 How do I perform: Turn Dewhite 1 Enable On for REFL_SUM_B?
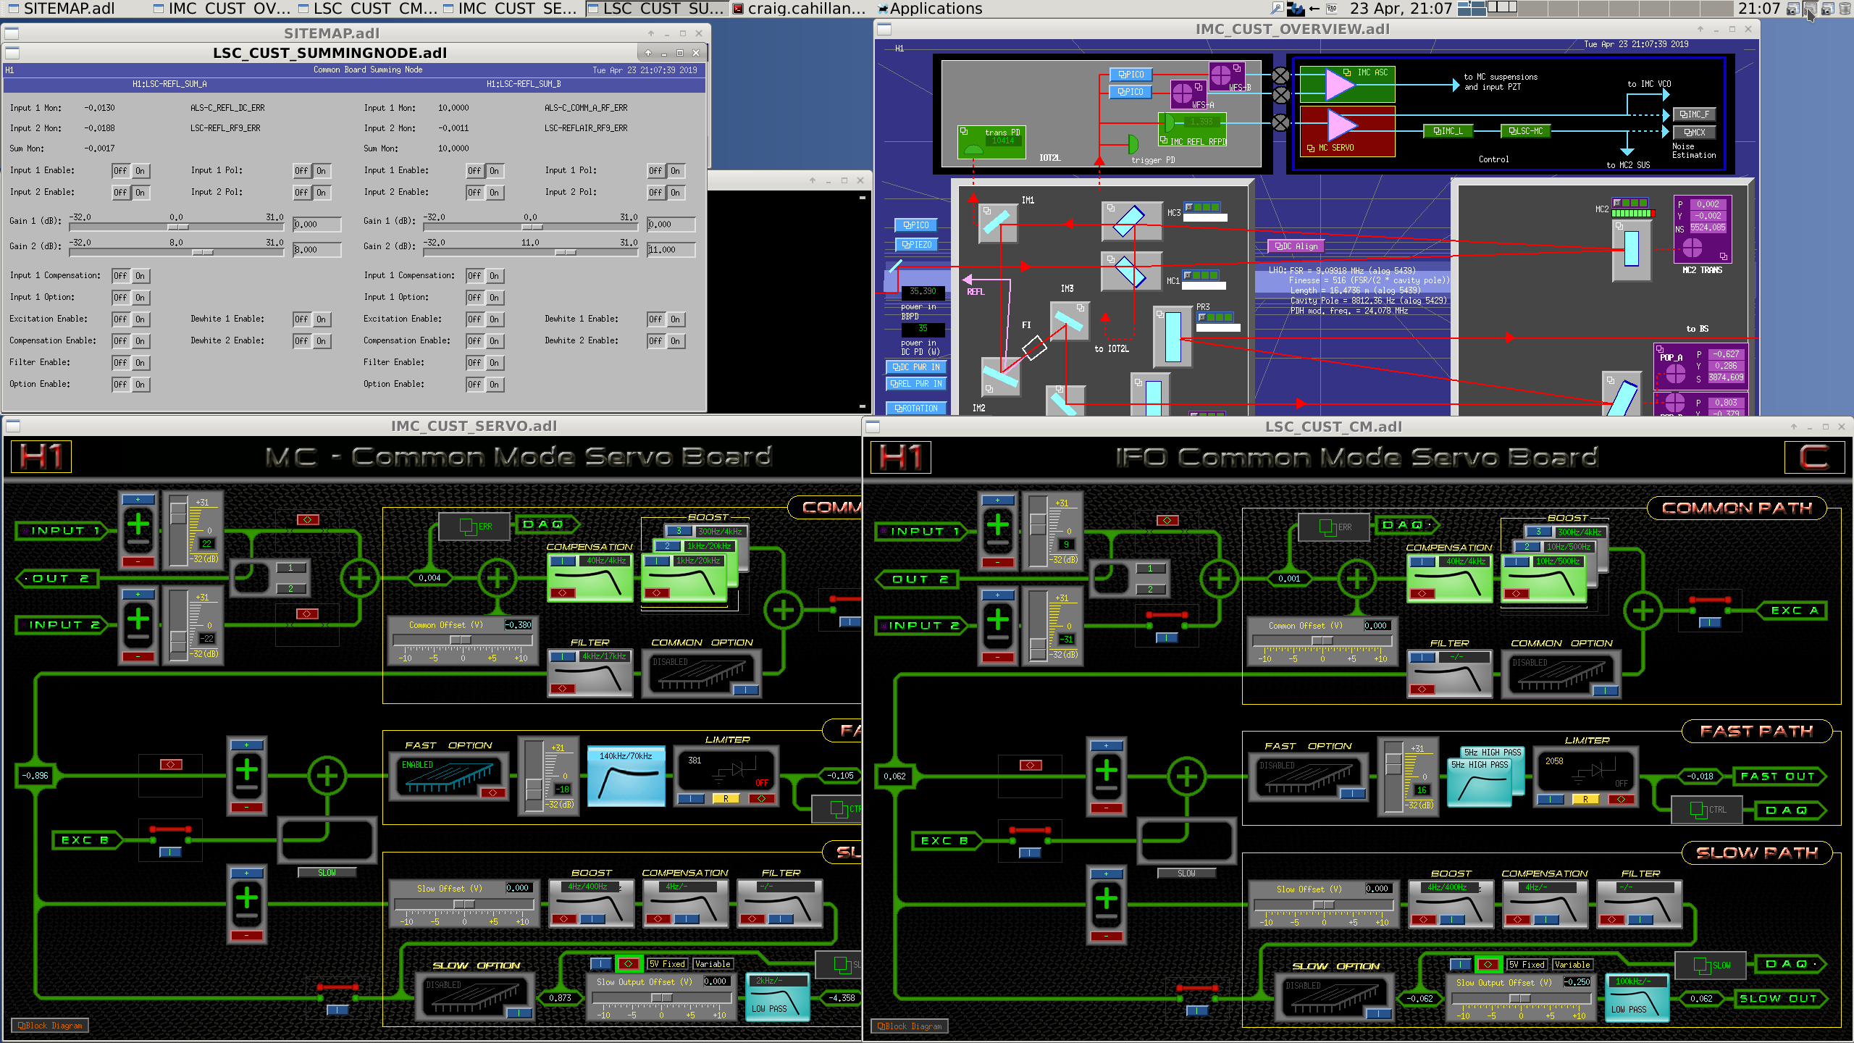pos(675,319)
